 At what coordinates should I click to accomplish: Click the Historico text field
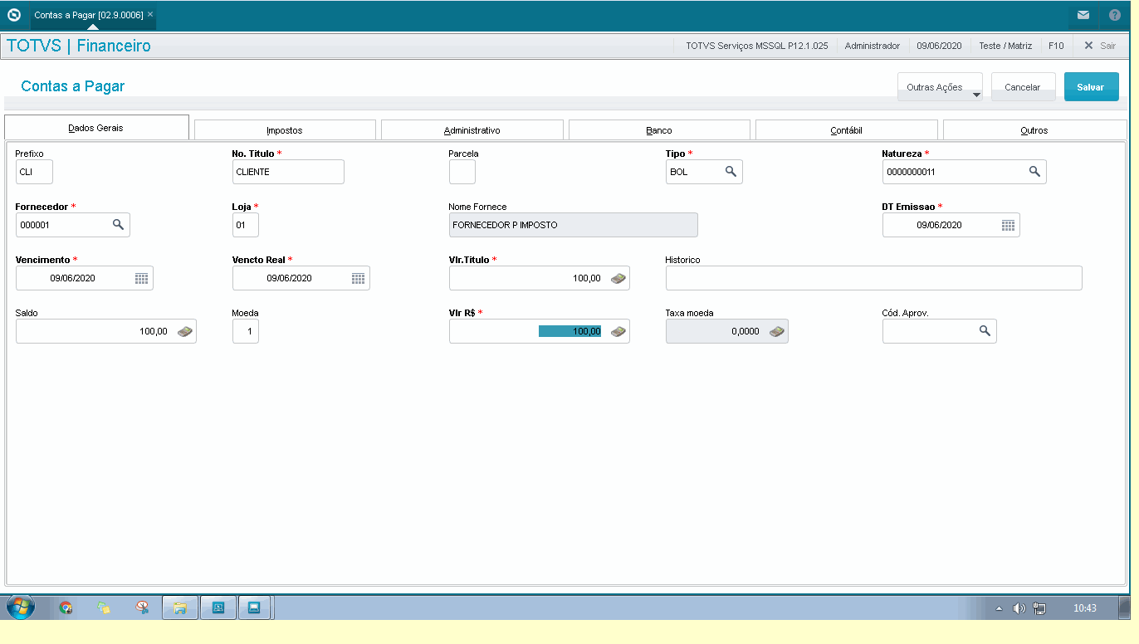tap(874, 278)
